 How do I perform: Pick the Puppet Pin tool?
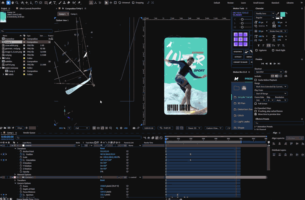coord(79,3)
